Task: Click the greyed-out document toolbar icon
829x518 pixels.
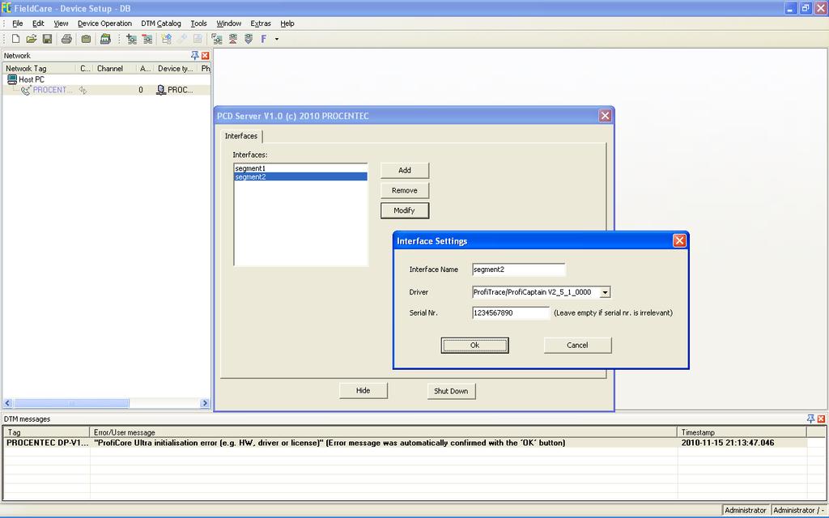Action: click(x=198, y=39)
